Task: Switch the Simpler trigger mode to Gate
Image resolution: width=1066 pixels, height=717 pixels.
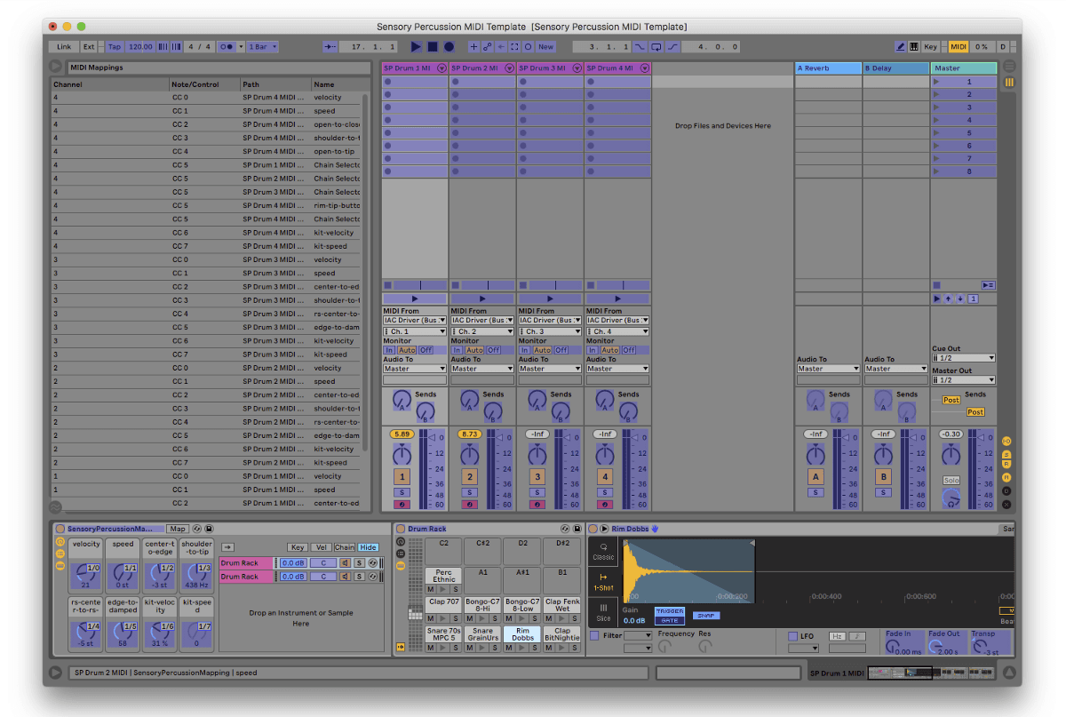Action: 671,620
